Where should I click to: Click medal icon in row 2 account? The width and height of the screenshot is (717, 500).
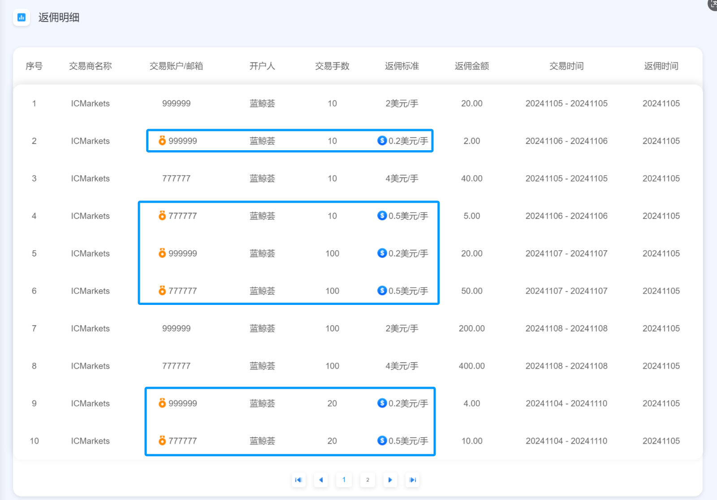(162, 141)
